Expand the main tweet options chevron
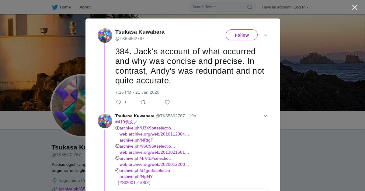Screen dimensions: 365x191 tap(266, 35)
